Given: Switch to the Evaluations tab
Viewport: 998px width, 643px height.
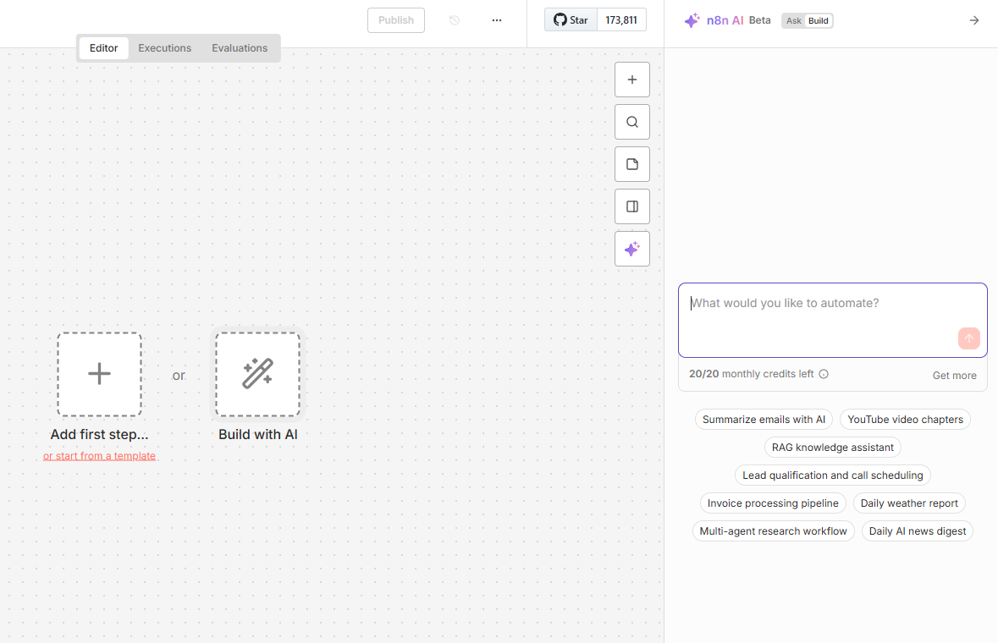Looking at the screenshot, I should (240, 48).
